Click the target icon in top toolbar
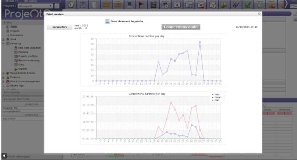The height and width of the screenshot is (160, 297). click(x=236, y=5)
